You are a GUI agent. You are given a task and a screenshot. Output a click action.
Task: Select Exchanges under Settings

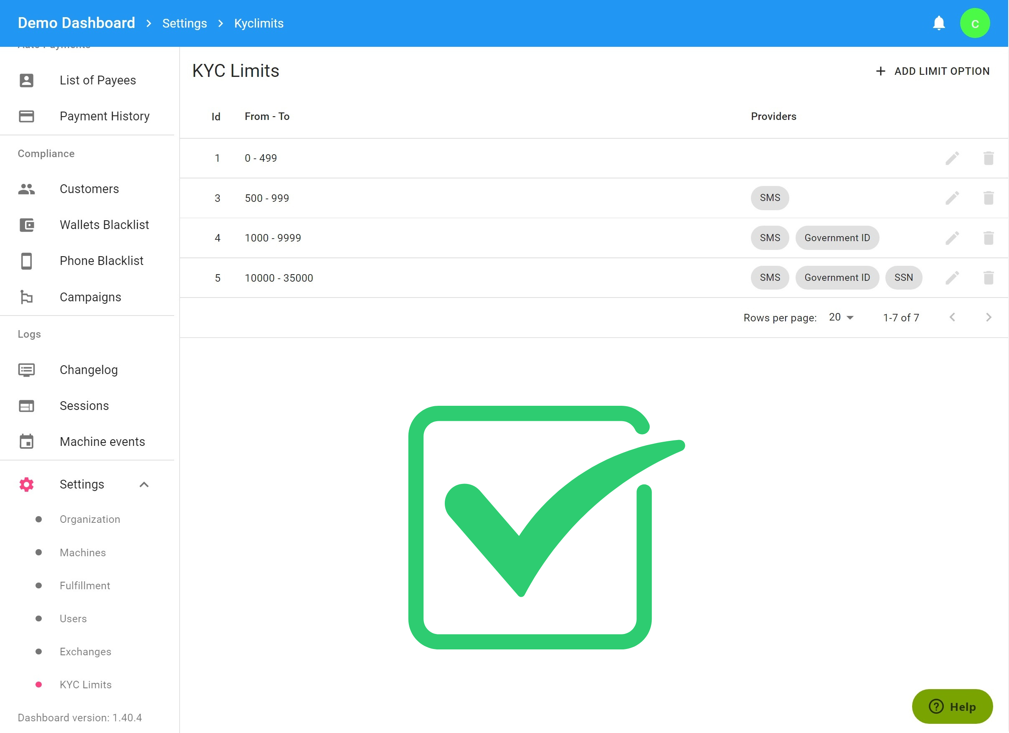(x=86, y=652)
